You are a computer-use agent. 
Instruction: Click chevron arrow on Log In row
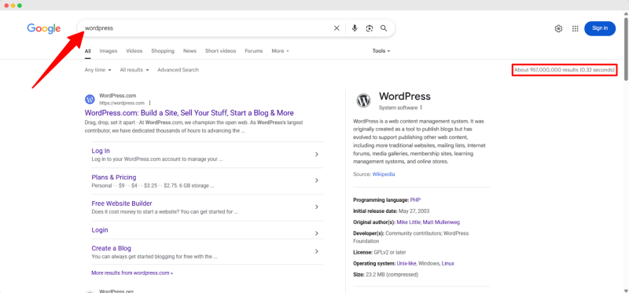pos(317,154)
